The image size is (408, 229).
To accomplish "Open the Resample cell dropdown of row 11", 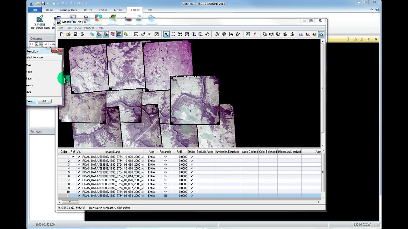I will [165, 196].
